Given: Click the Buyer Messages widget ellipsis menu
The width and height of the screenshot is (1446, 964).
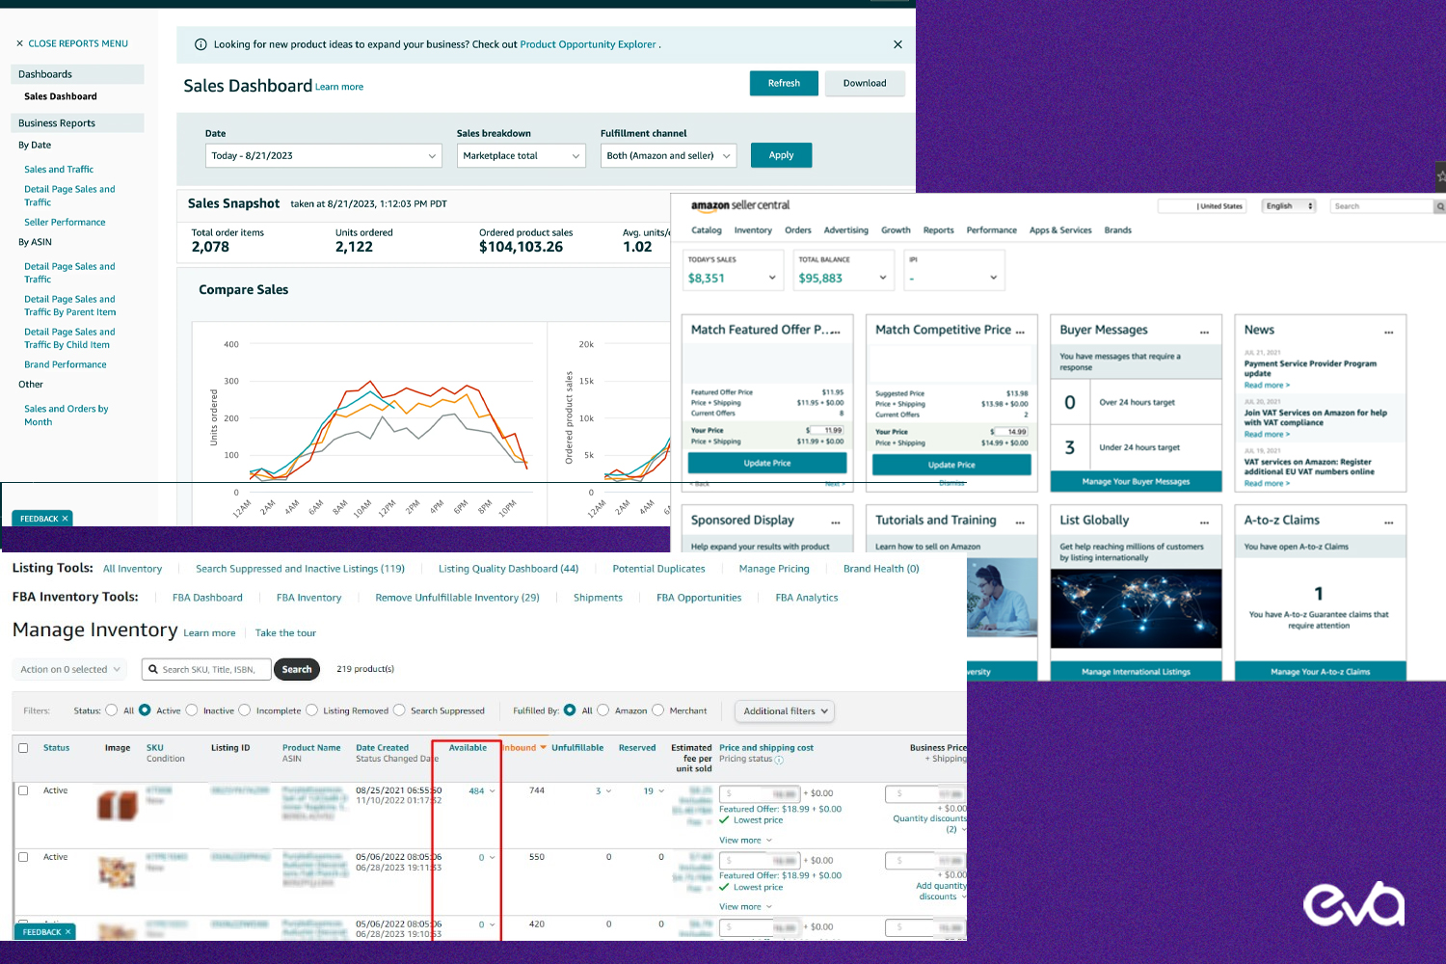Looking at the screenshot, I should pos(1204,332).
